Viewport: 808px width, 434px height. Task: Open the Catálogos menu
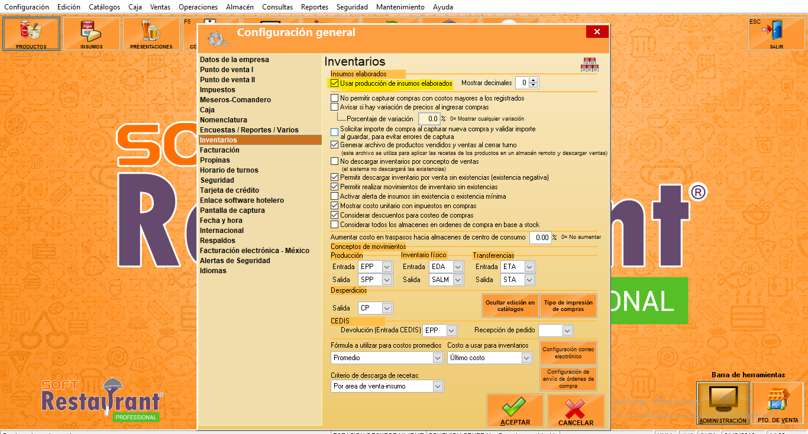104,7
